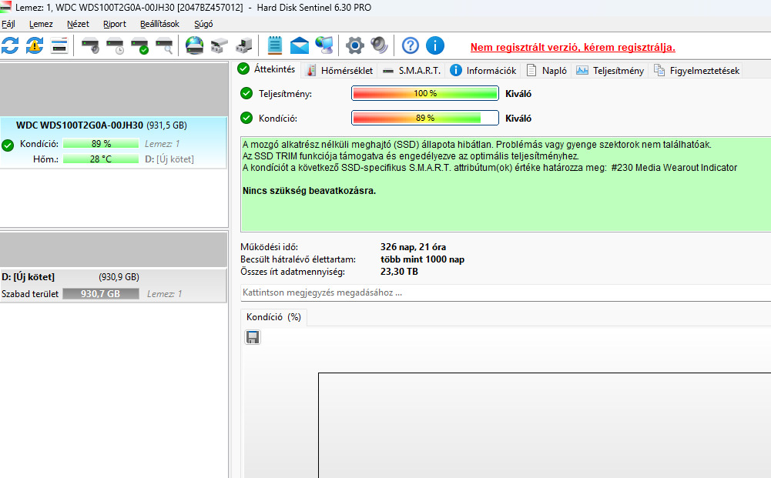This screenshot has width=771, height=478.
Task: Select the WDC WDS100T2G0A-00JH30 disk entry
Action: tap(113, 142)
